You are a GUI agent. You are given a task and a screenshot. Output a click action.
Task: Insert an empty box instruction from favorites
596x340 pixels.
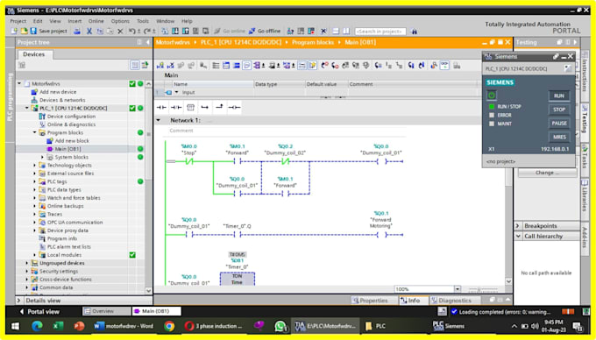(191, 108)
